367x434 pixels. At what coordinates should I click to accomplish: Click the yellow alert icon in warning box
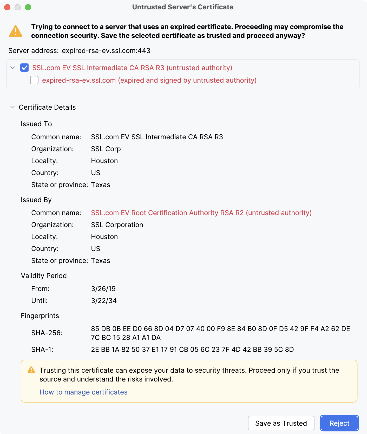coord(31,370)
